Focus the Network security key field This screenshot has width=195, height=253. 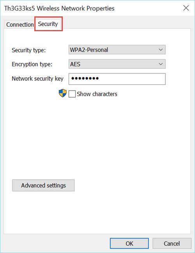(x=117, y=79)
